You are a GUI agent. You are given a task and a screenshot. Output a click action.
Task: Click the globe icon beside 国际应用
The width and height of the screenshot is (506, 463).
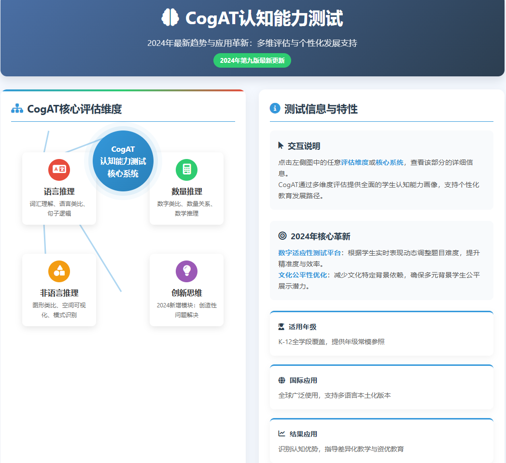282,380
